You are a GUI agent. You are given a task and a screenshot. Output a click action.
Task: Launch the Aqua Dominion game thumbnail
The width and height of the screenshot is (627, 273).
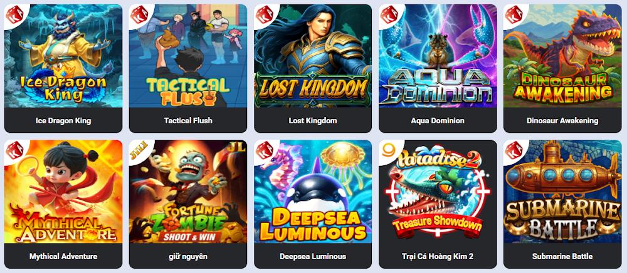(x=438, y=56)
